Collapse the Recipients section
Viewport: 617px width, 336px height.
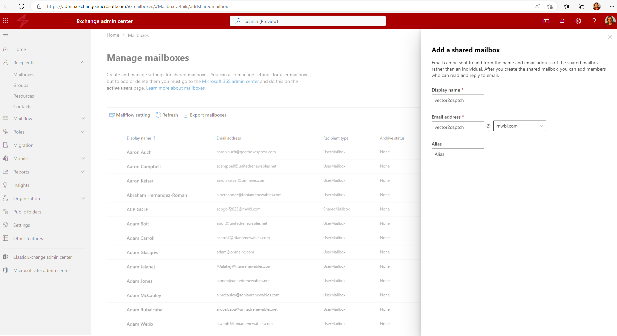click(x=82, y=62)
